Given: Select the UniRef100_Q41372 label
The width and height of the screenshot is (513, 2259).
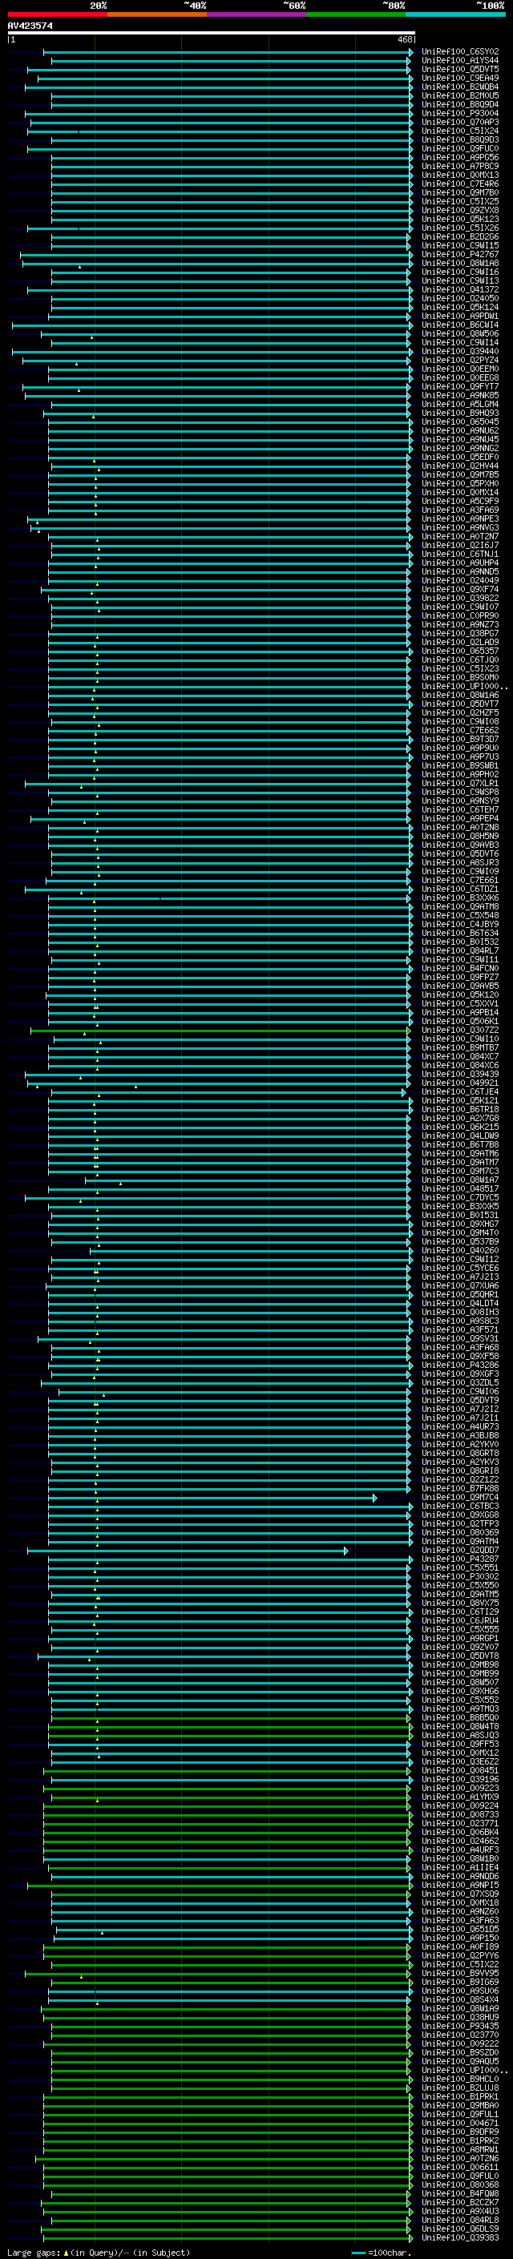Looking at the screenshot, I should point(459,289).
